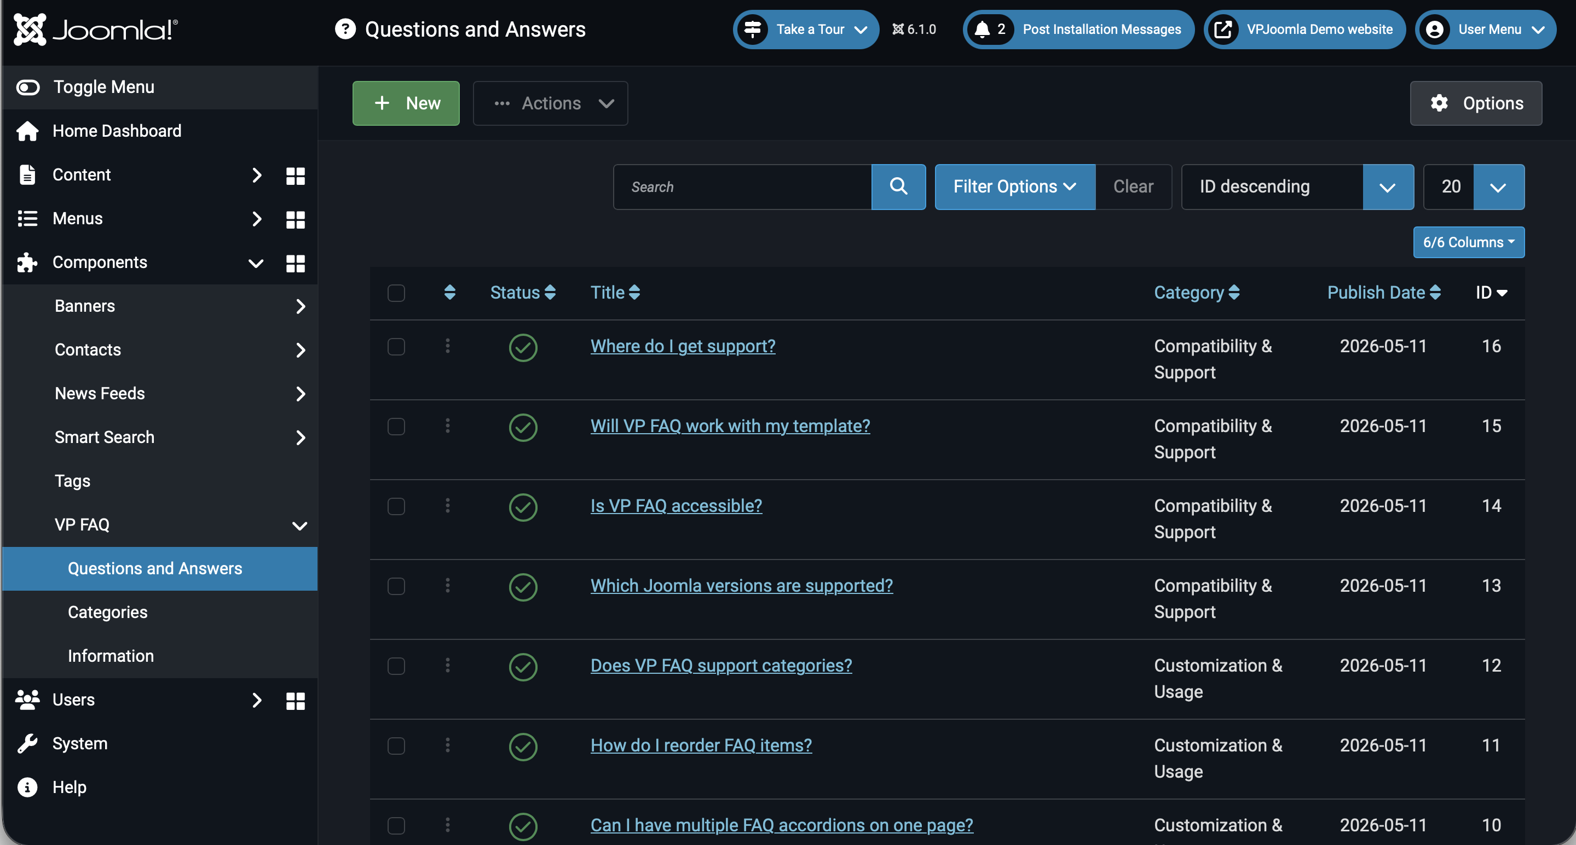Open the Tags menu item
This screenshot has height=845, width=1576.
tap(72, 481)
